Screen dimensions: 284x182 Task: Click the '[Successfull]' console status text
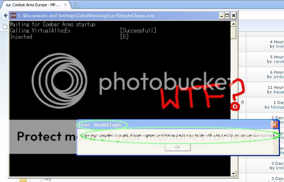[138, 30]
